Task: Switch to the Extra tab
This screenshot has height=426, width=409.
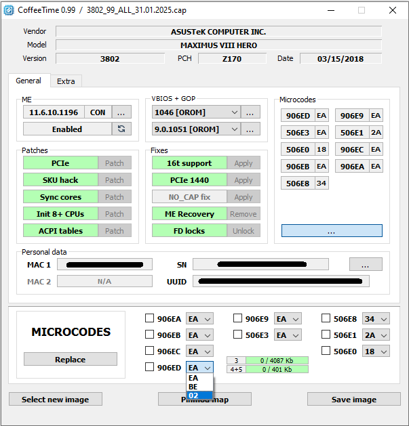Action: click(x=66, y=81)
